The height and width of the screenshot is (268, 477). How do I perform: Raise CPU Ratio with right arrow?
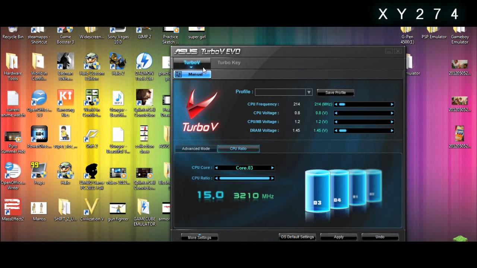[272, 178]
